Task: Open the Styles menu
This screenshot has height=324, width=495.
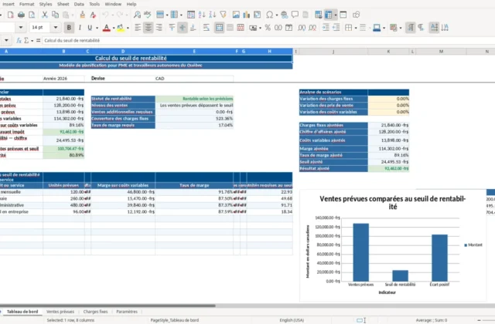Action: tap(46, 4)
